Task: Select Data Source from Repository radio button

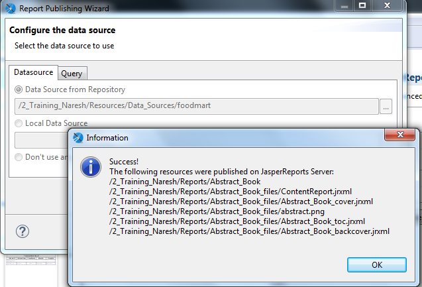Action: point(19,89)
